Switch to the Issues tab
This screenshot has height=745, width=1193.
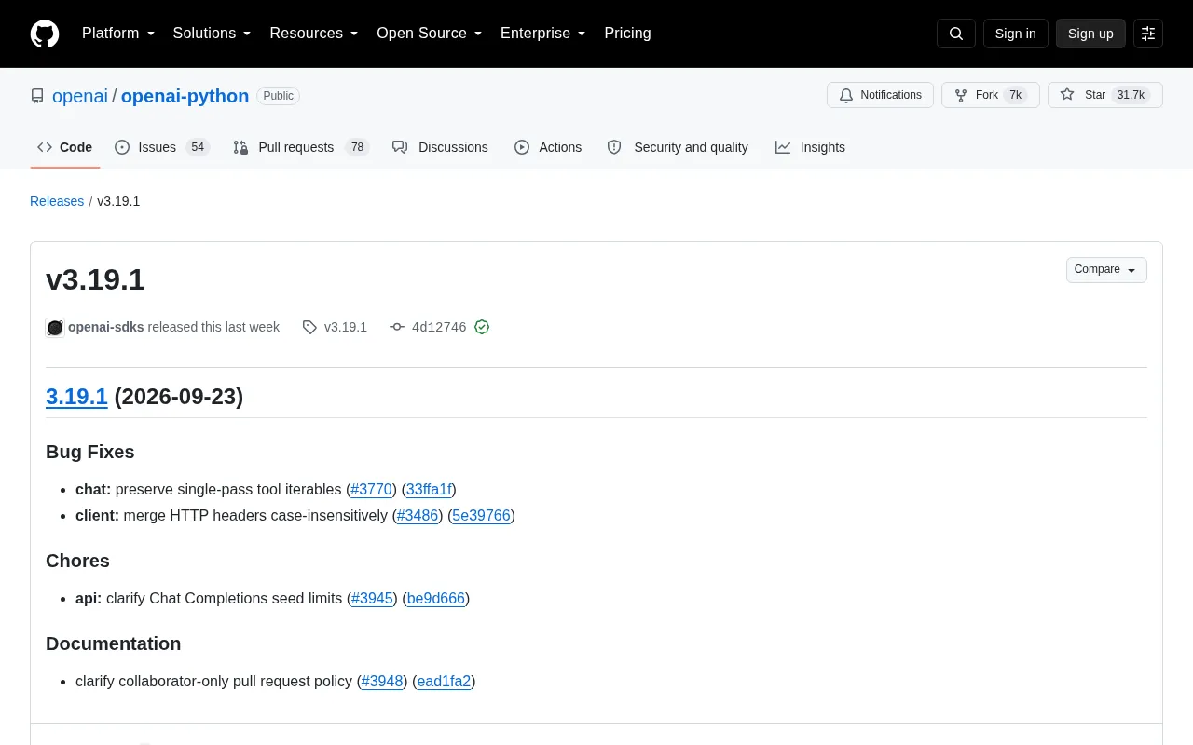pos(162,147)
